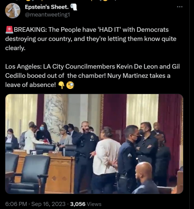Click the Epstein's Sheet profile avatar
The image size is (194, 209).
13,10
